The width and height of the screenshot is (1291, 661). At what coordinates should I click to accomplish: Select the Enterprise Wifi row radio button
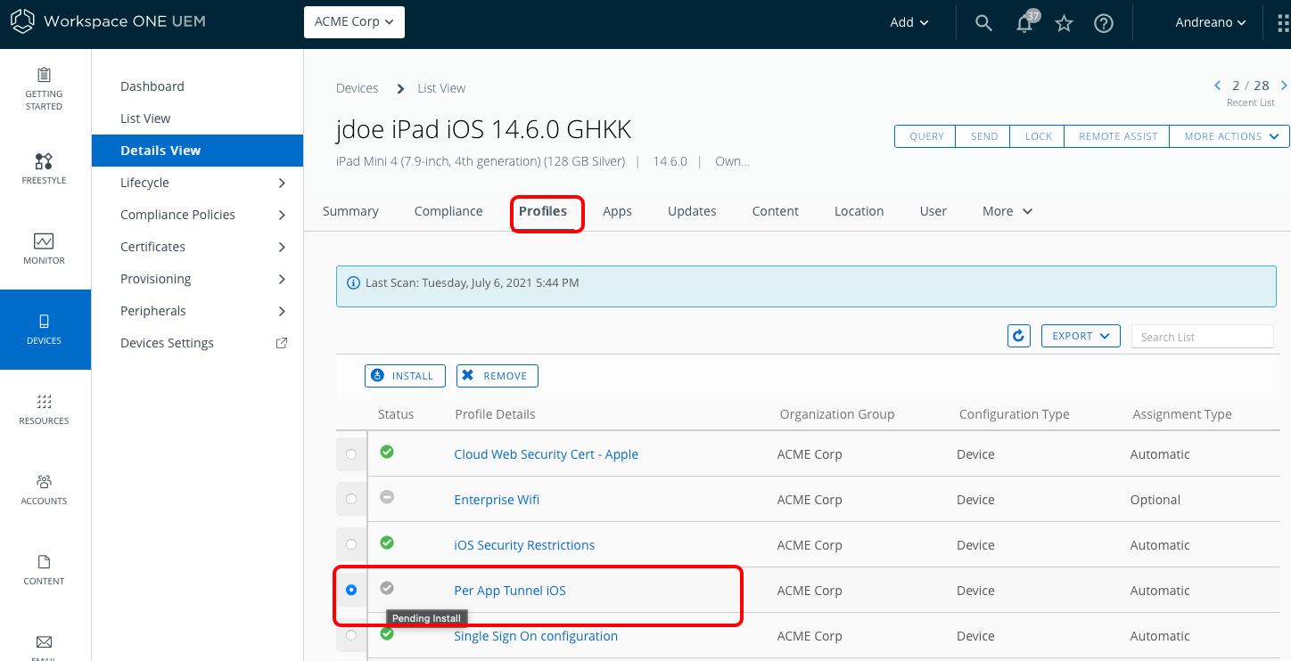(x=351, y=499)
